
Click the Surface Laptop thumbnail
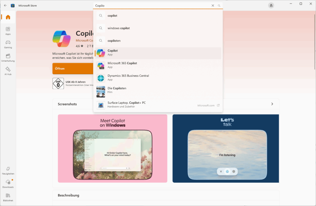[x=101, y=105]
